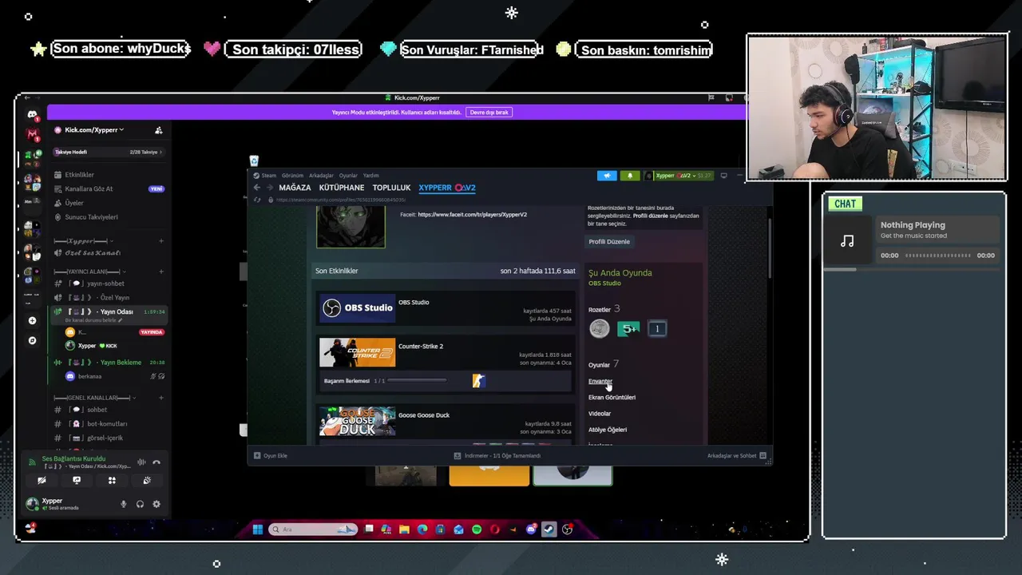Disconnect from the voice call in Discord
Screen dimensions: 1022x575
click(x=156, y=462)
